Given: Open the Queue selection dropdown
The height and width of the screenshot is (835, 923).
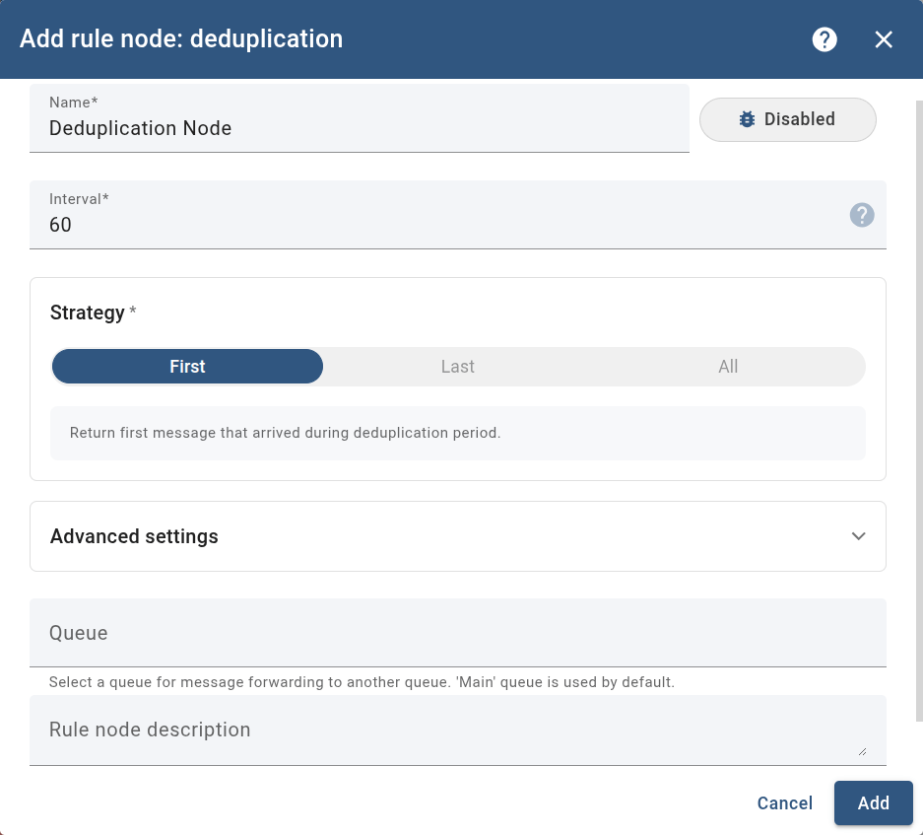Looking at the screenshot, I should 458,633.
